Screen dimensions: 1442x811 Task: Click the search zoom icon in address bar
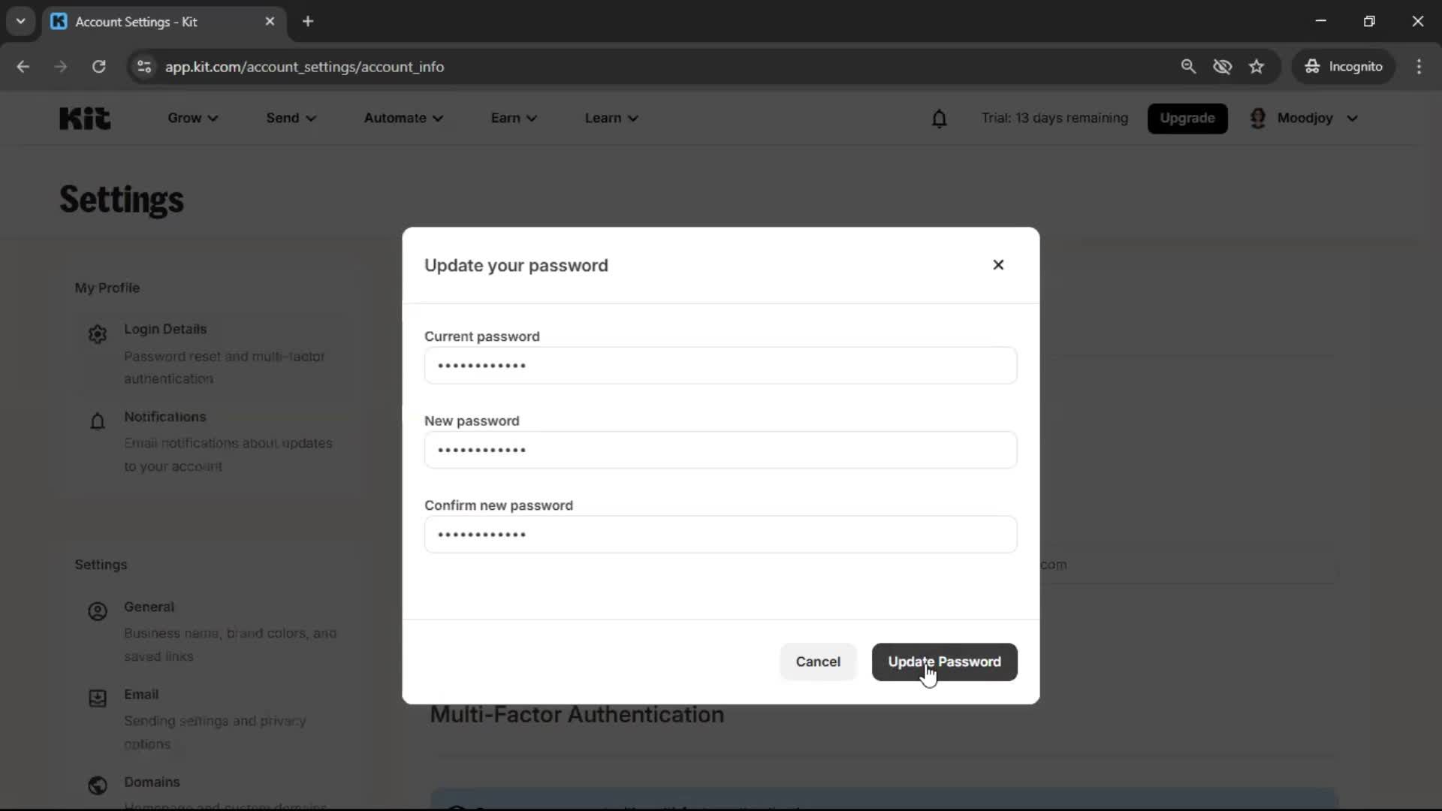[1189, 66]
